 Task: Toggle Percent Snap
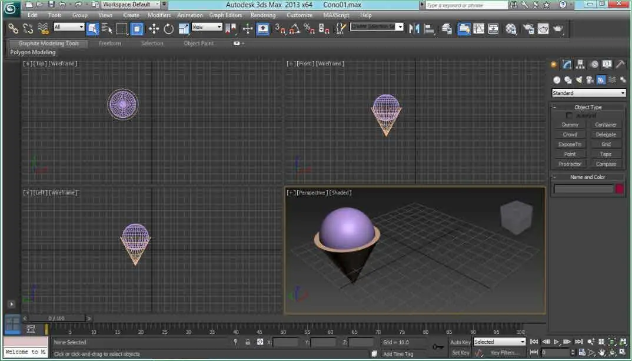click(309, 29)
